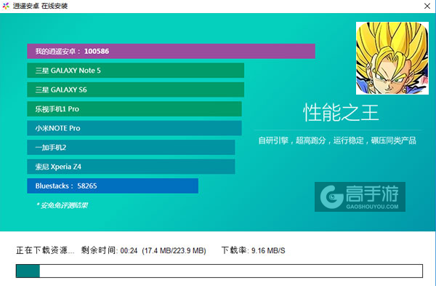
Task: Select the 我的逍遥安卓 100586 score bar
Action: pos(171,51)
